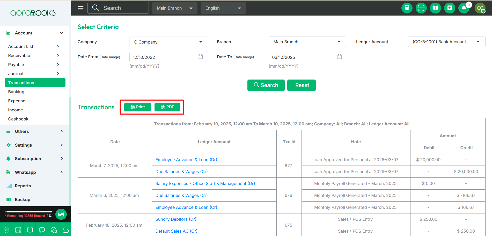
Task: Open Sundry Debitors (Dr) link
Action: pos(176,219)
